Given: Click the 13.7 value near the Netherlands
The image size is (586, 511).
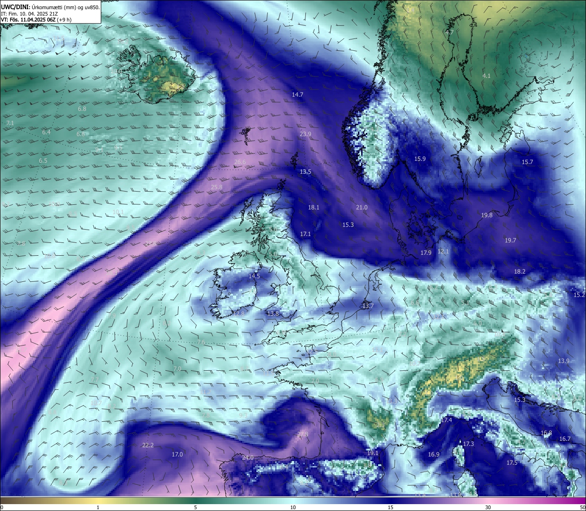Looking at the screenshot, I should coord(368,306).
